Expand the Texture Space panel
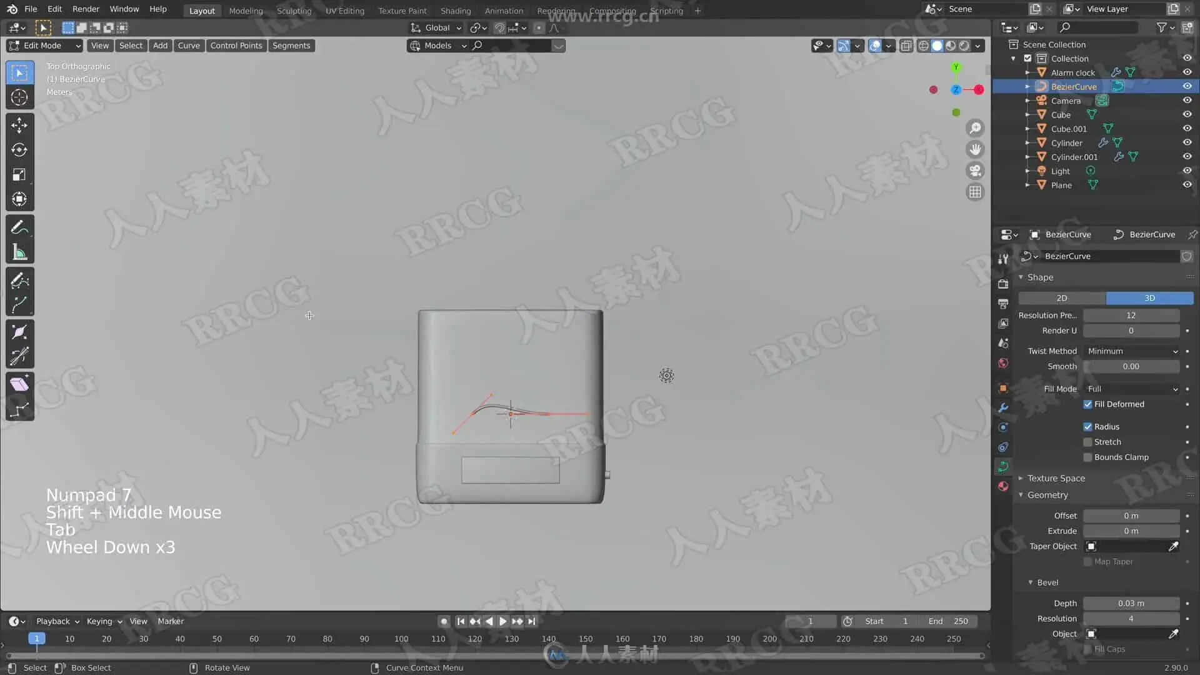1200x675 pixels. pos(1056,478)
